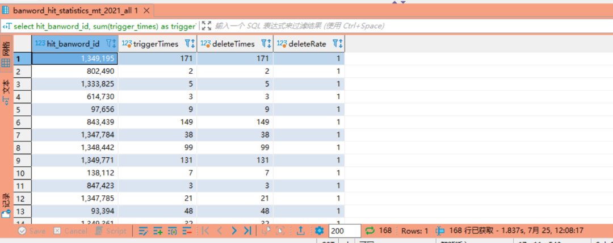The image size is (613, 243).
Task: Select triggerTimes cell with value 38
Action: tap(158, 135)
